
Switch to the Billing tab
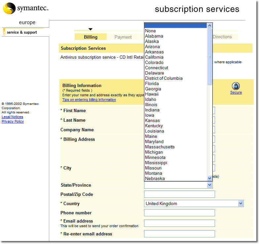pos(91,37)
